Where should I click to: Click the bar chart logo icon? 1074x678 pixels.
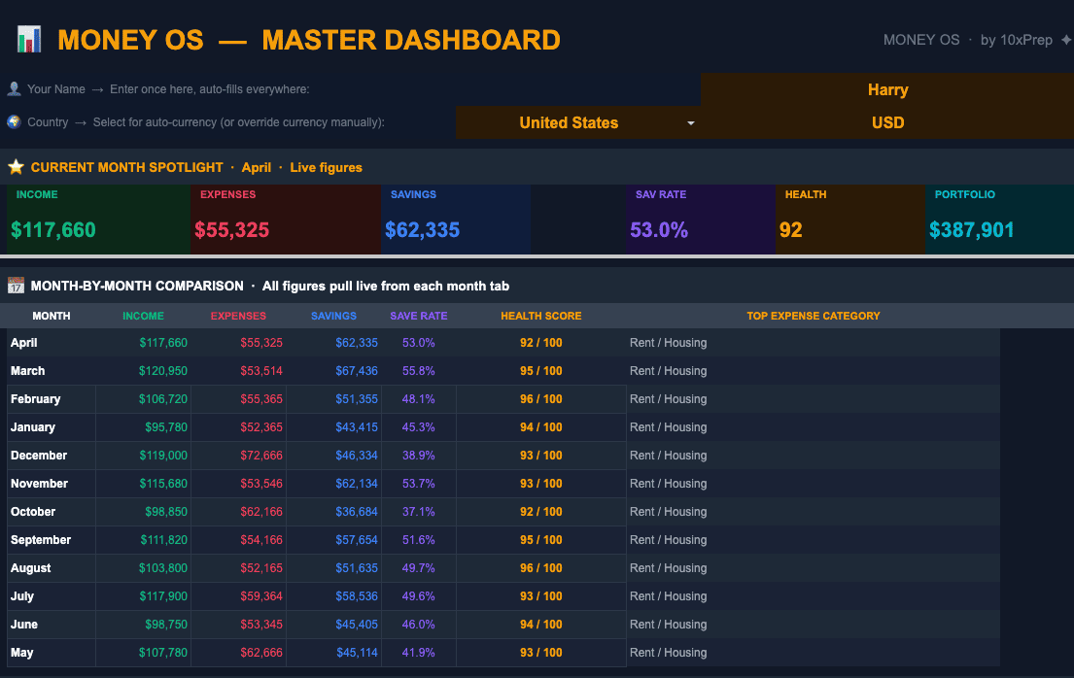click(x=29, y=39)
